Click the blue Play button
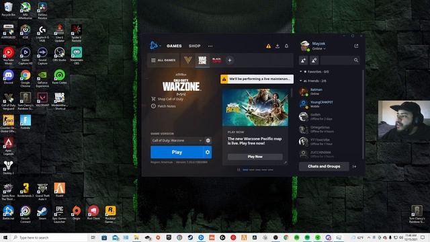The width and height of the screenshot is (430, 242). click(177, 152)
